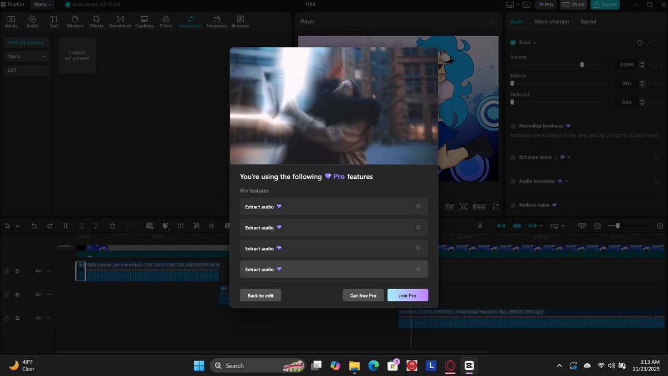Image resolution: width=668 pixels, height=376 pixels.
Task: Open File Explorer from the taskbar
Action: pyautogui.click(x=354, y=365)
